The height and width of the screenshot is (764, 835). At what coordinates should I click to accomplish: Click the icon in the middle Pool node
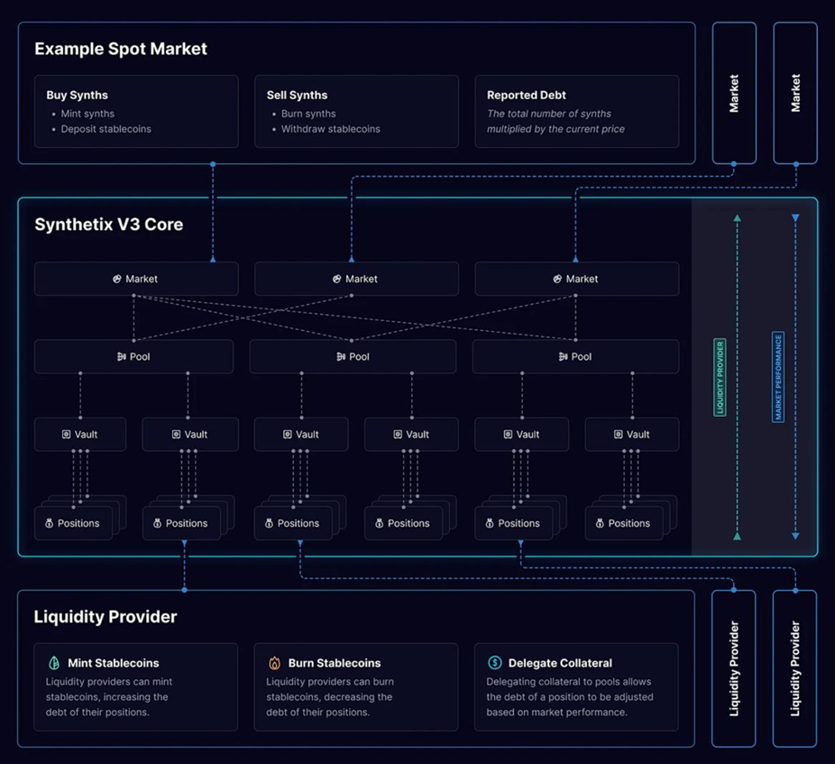(x=341, y=356)
